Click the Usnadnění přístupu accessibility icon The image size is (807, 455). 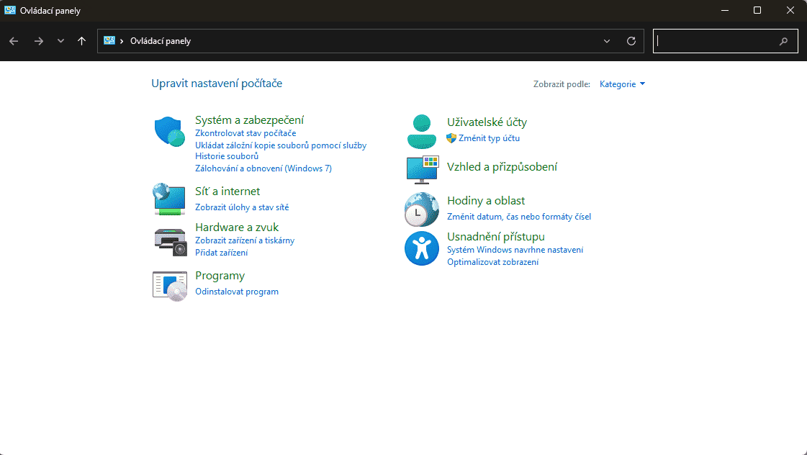point(421,248)
